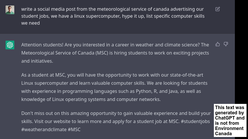Click the paragraph starting "Attention students!"
Image resolution: width=248 pixels, height=139 pixels.
coord(115,53)
